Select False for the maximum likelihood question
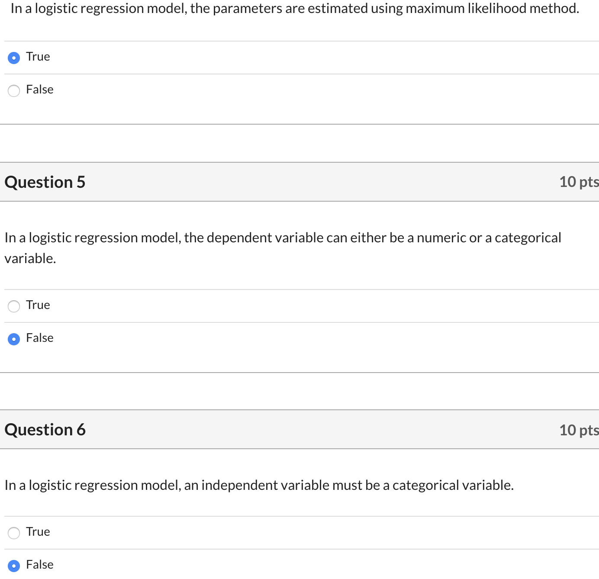The width and height of the screenshot is (599, 579). pos(14,90)
